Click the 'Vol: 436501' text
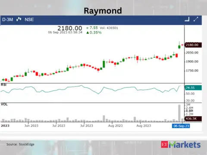The width and height of the screenshot is (207, 155). [109, 28]
